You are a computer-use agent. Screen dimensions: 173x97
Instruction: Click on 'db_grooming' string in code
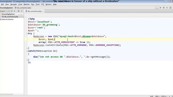pyautogui.click(x=50, y=25)
